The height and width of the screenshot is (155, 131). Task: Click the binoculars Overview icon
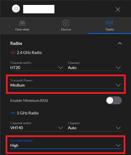point(22,23)
